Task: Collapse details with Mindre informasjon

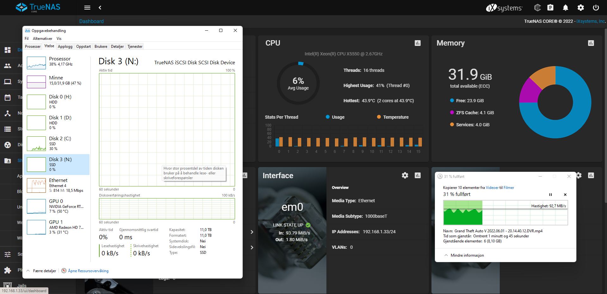Action: pos(467,255)
